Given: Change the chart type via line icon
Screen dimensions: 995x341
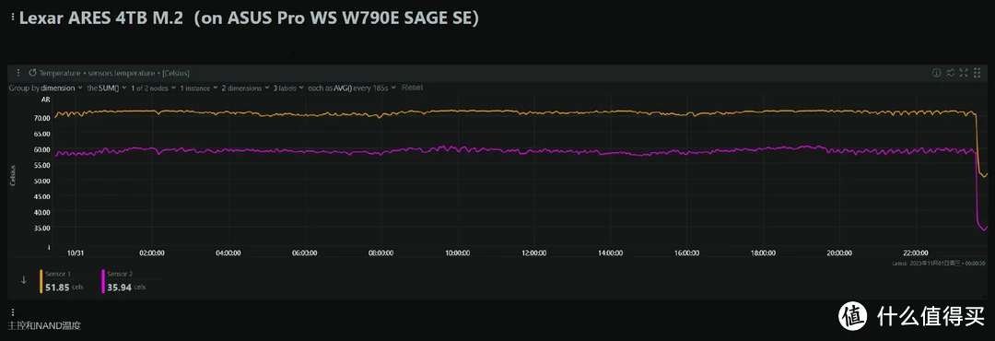Looking at the screenshot, I should [950, 73].
